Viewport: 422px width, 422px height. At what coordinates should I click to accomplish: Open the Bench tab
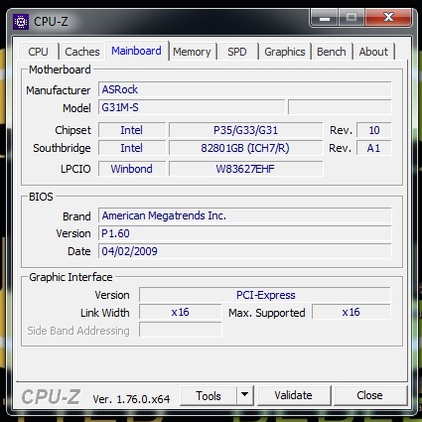click(332, 52)
